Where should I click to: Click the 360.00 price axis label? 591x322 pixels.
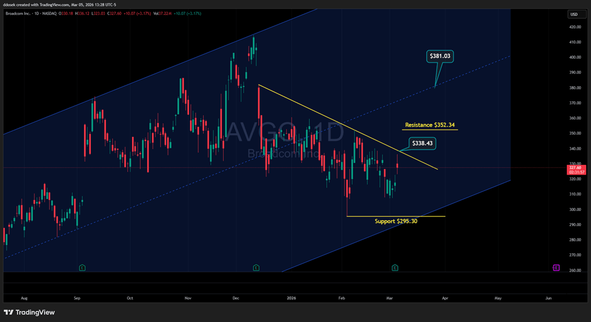(575, 118)
